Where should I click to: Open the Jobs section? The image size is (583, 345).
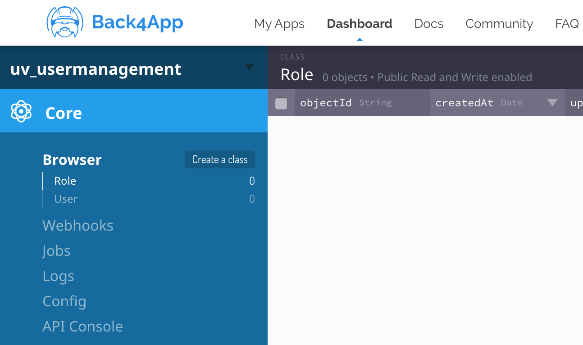pos(56,251)
